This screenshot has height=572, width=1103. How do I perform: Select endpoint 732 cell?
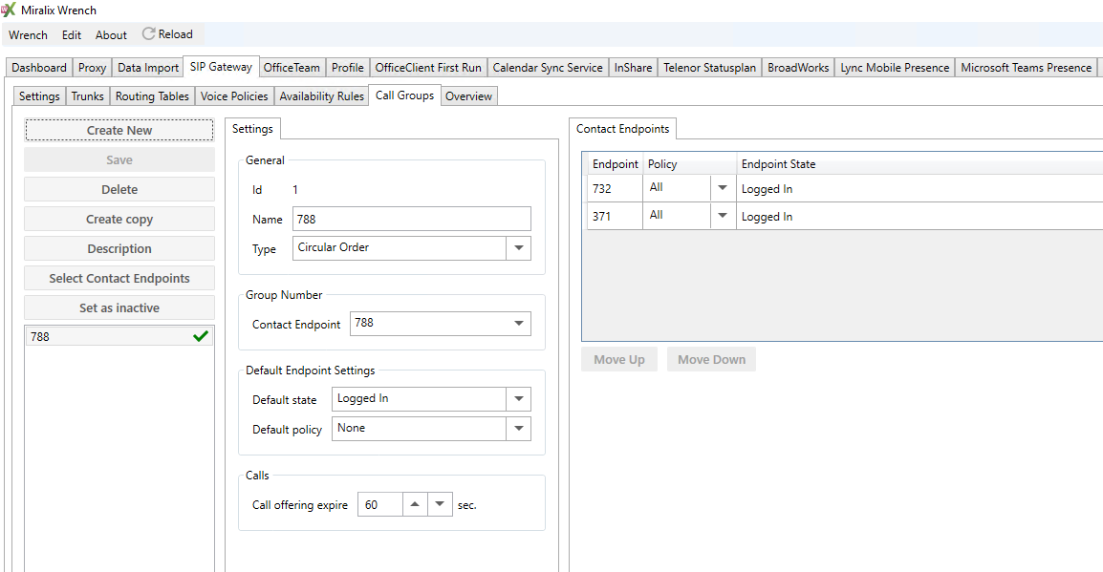[615, 188]
